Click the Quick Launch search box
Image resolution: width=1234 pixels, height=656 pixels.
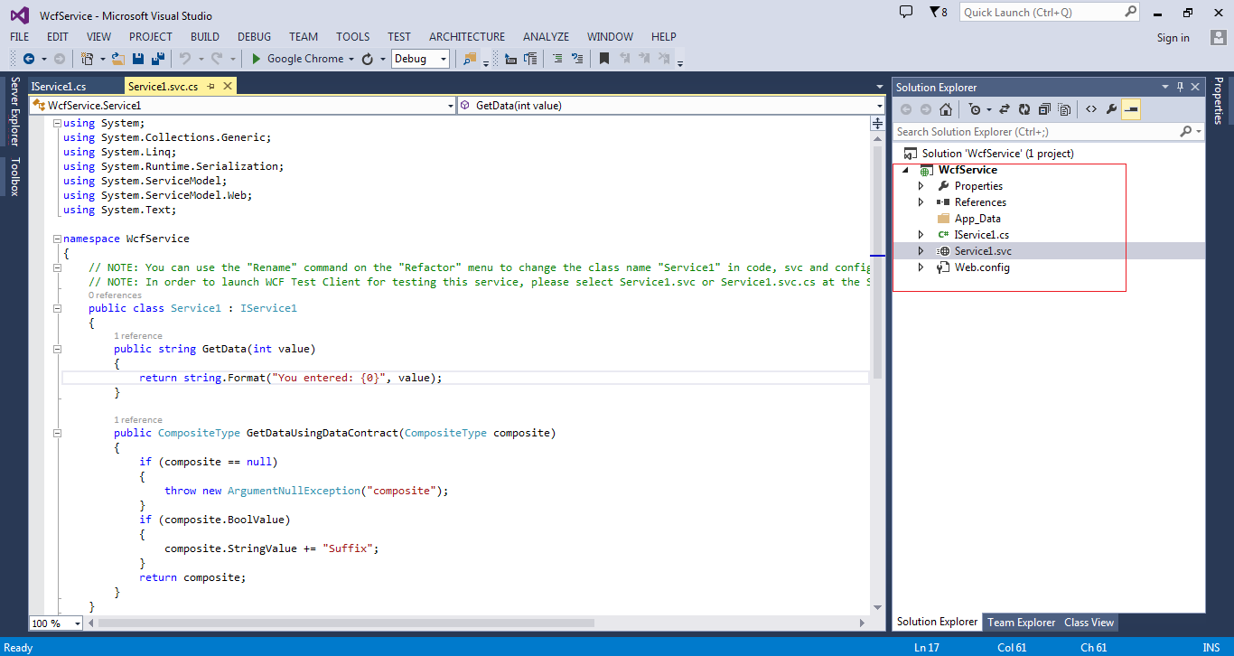(1050, 13)
